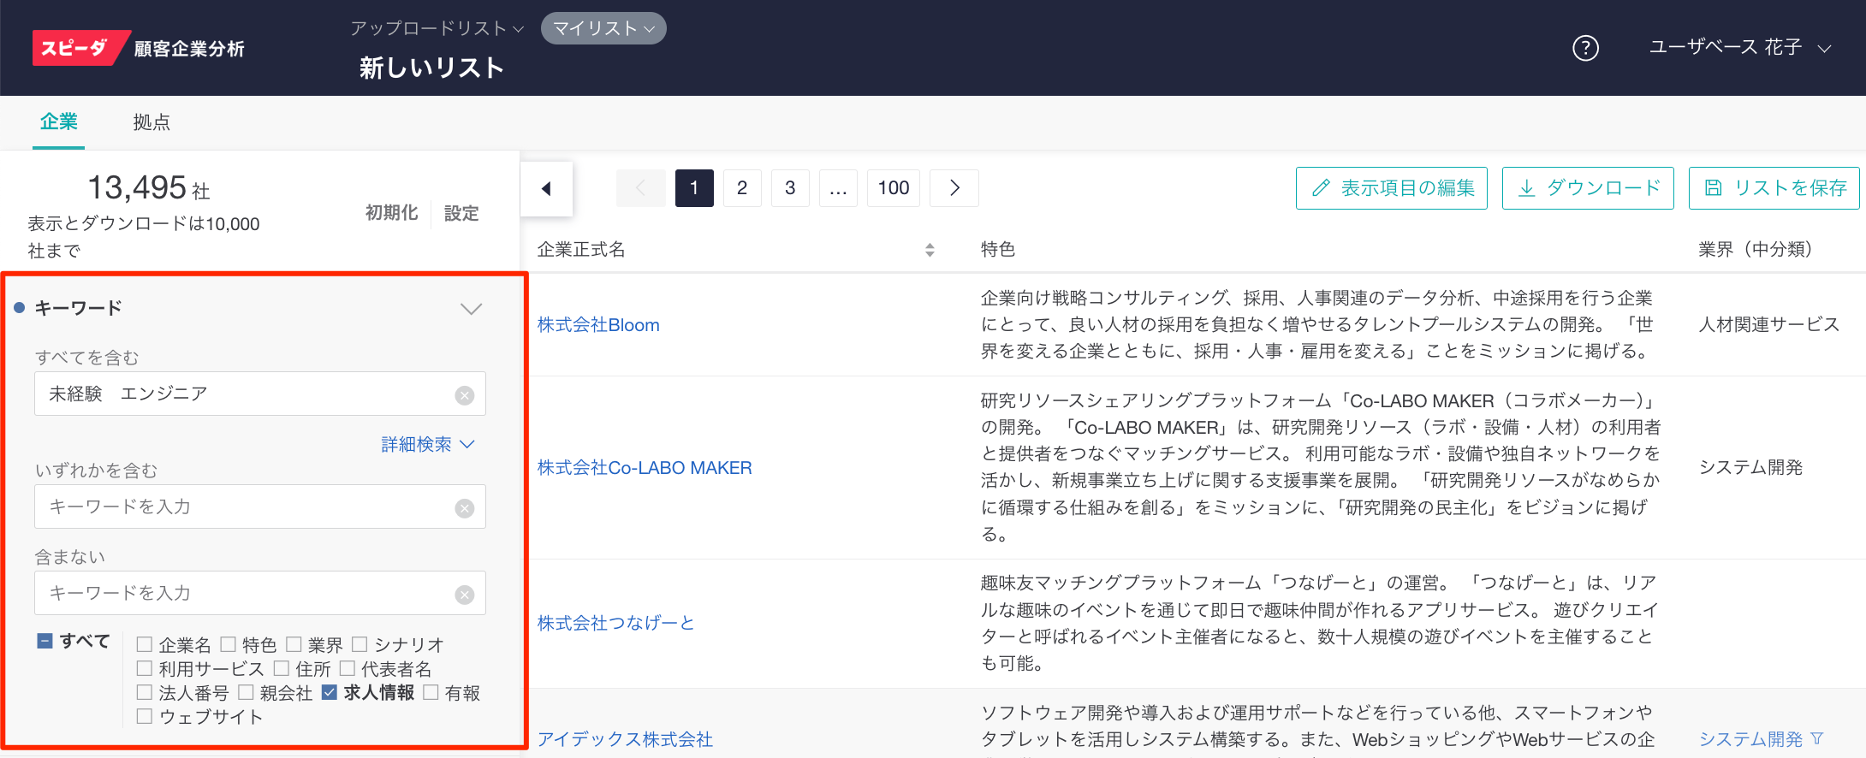Enable the 企業名 checkbox
The height and width of the screenshot is (758, 1866).
(145, 644)
